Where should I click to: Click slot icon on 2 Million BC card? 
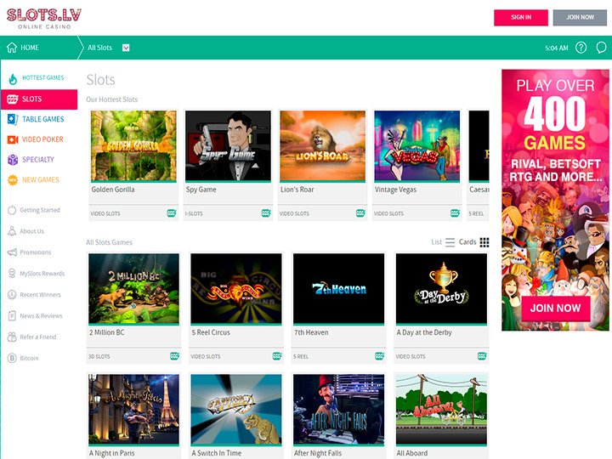coord(174,356)
